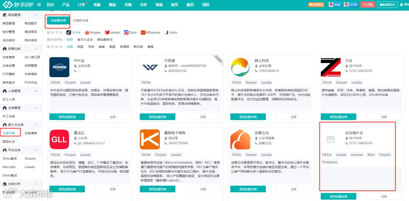Click the 元仓 logo image

pyautogui.click(x=331, y=67)
